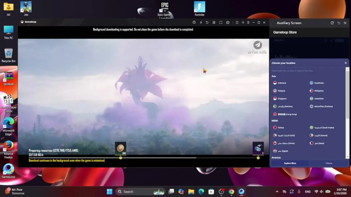
Task: Select Indonesia as location
Action: [280, 83]
